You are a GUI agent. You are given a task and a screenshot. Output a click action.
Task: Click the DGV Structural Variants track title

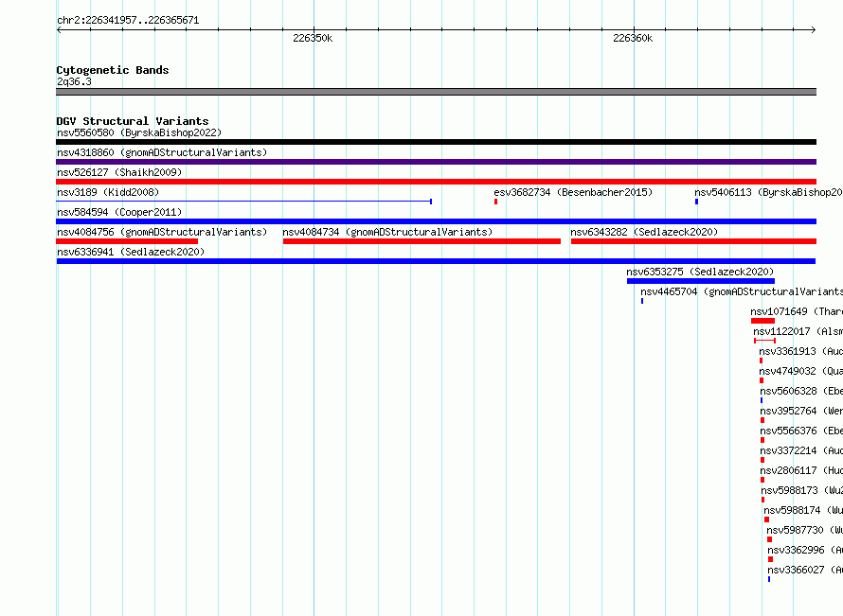[133, 121]
